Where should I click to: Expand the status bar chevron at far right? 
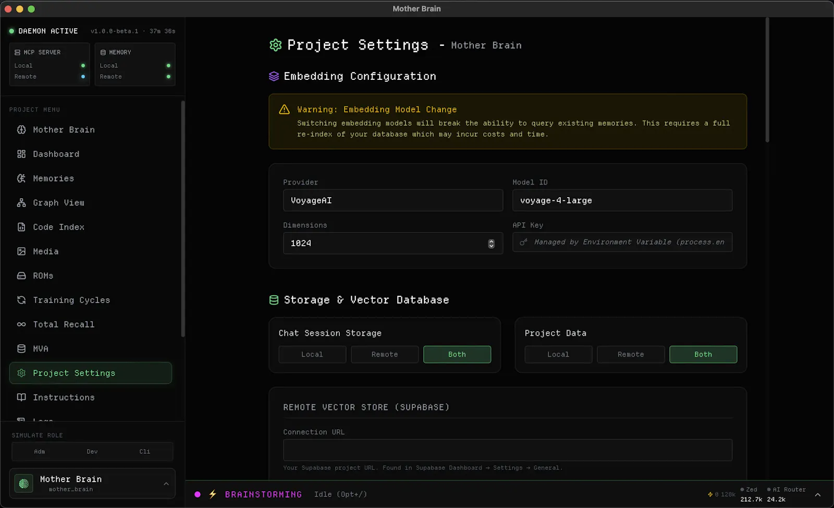818,494
